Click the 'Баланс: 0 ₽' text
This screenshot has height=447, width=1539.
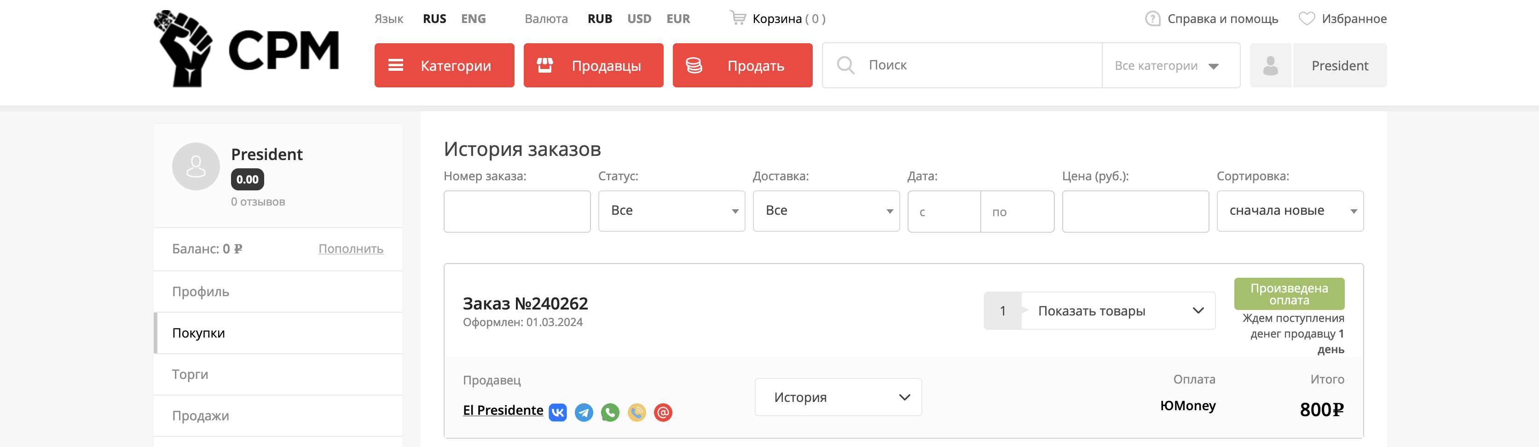pyautogui.click(x=207, y=249)
